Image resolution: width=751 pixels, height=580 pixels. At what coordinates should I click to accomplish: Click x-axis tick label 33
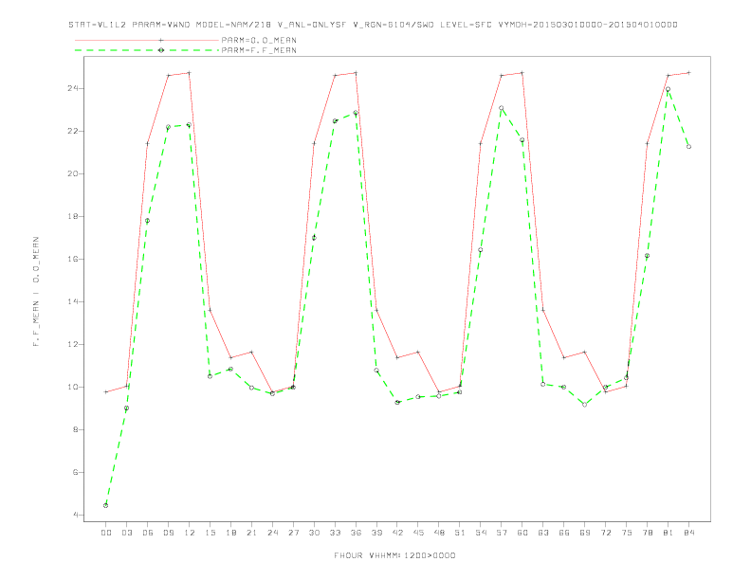pyautogui.click(x=335, y=533)
